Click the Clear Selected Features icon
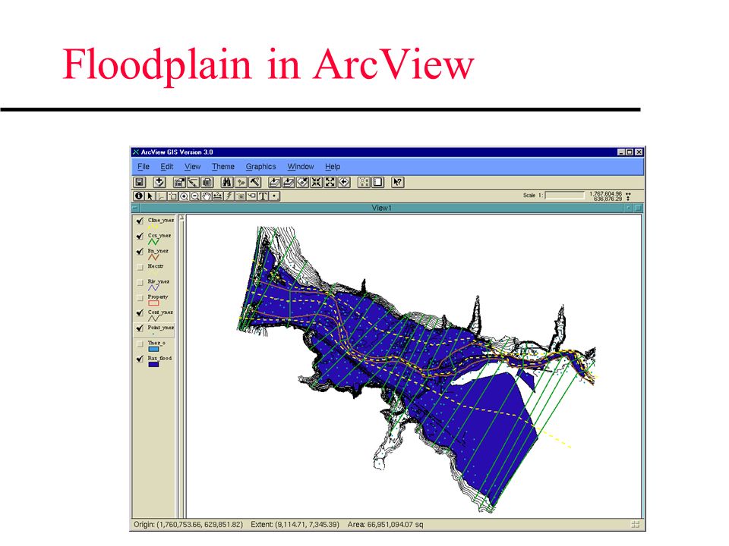This screenshot has height=546, width=729. pyautogui.click(x=378, y=182)
